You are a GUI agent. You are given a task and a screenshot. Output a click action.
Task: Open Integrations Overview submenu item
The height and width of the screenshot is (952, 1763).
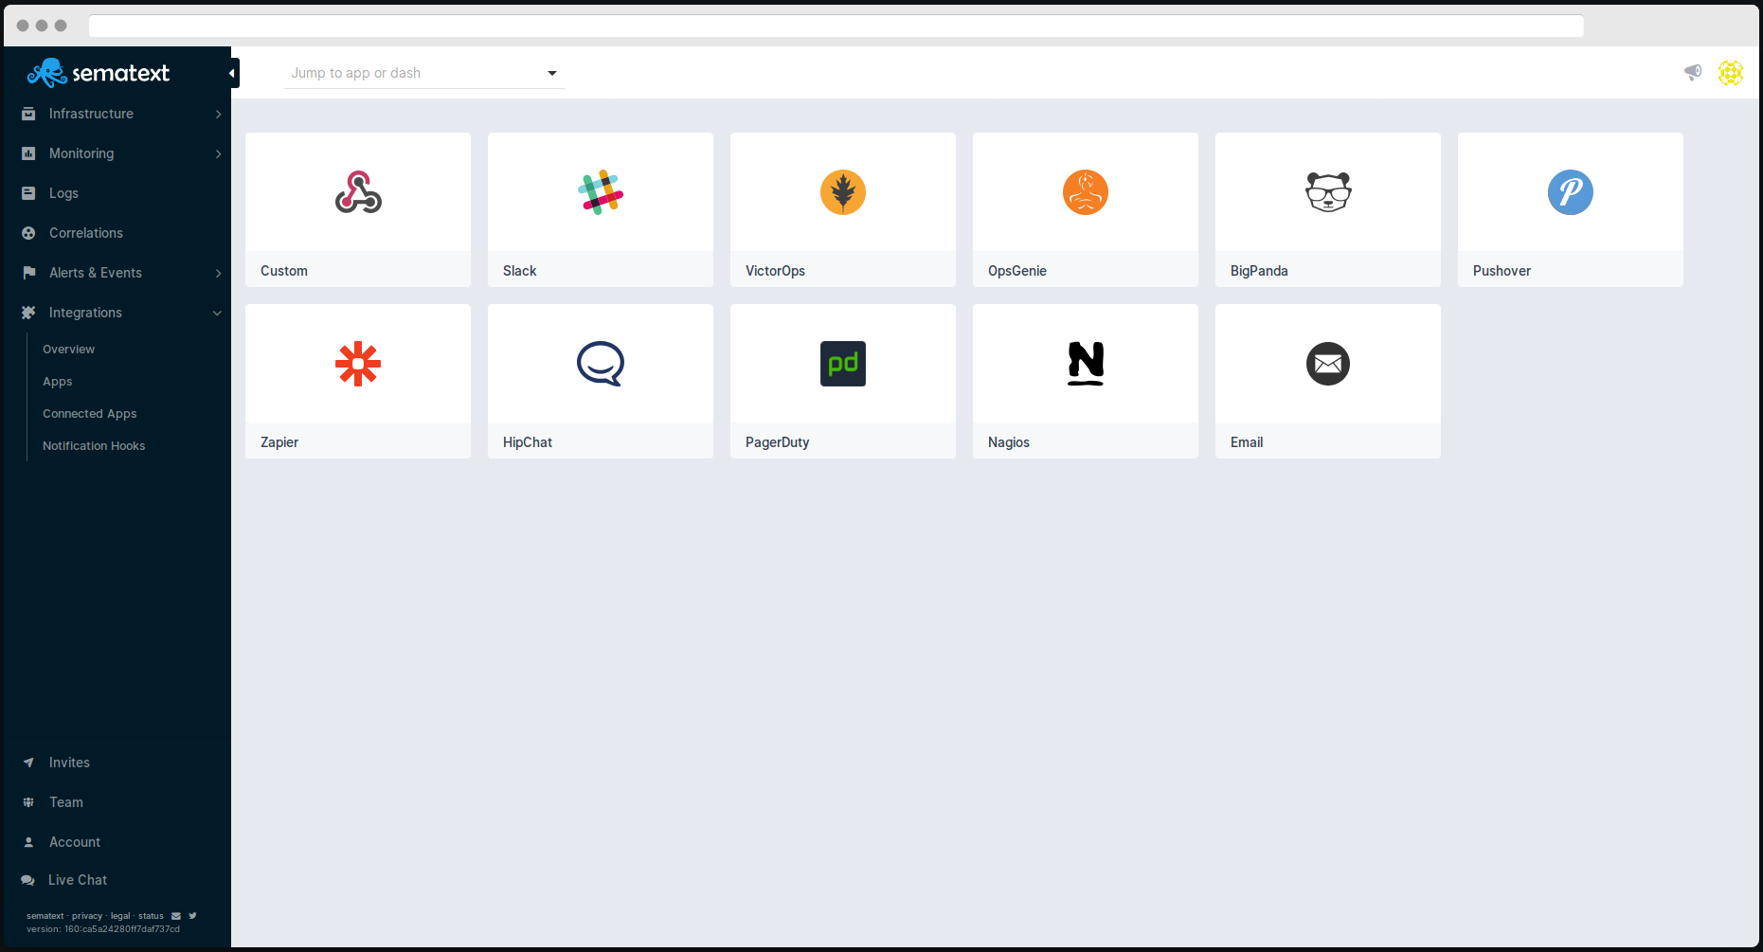(68, 350)
